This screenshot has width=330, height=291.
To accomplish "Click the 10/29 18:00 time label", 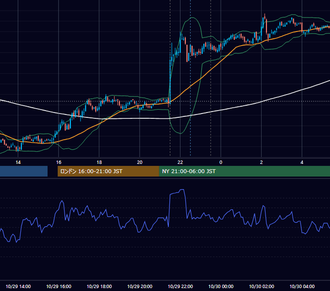I will (x=99, y=286).
